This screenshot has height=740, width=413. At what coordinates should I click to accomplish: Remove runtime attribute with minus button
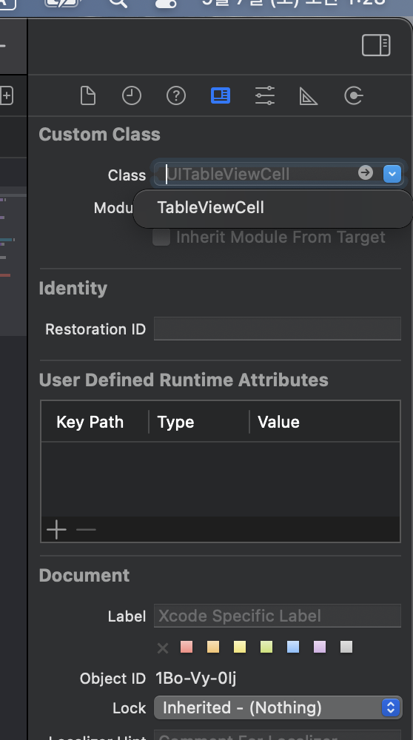(x=86, y=530)
